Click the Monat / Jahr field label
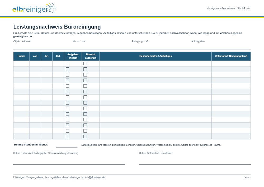Viewport: 264px width, 187px height. [x=79, y=42]
